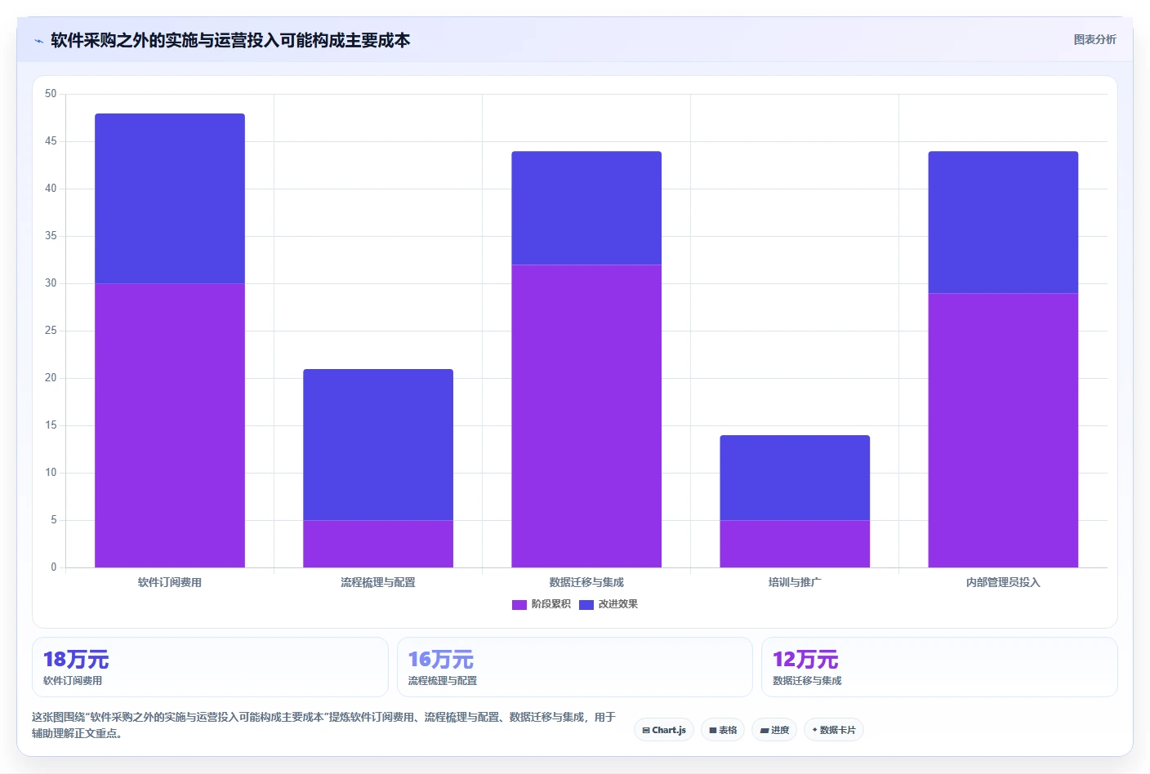
Task: Click the 数据迁移与集成 x-axis label
Action: coord(586,582)
